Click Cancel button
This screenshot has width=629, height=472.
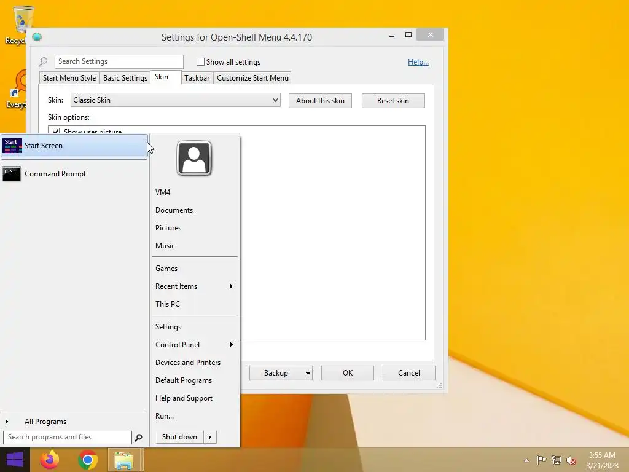click(409, 373)
